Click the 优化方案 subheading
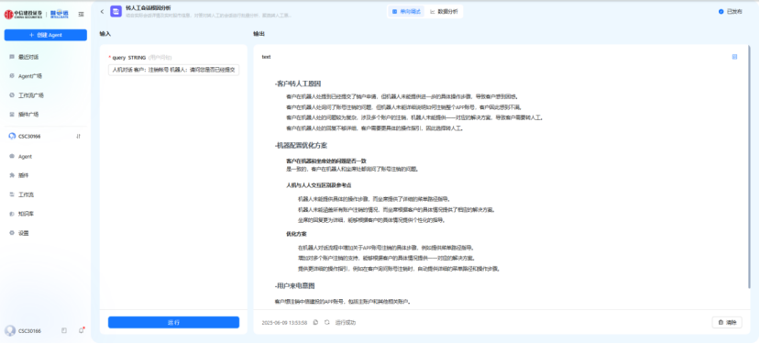Viewport: 760px width, 344px height. [296, 234]
